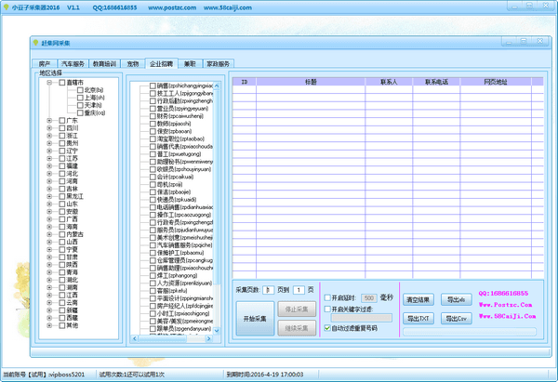Collapse the 直辖市 tree node
The height and width of the screenshot is (382, 558).
tap(48, 83)
